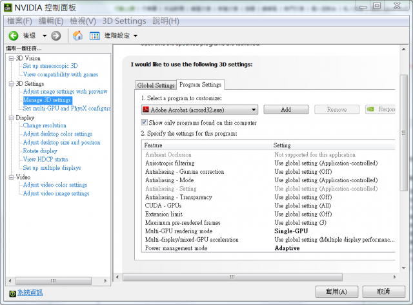Select the Anisotropic filtering row

click(x=268, y=163)
